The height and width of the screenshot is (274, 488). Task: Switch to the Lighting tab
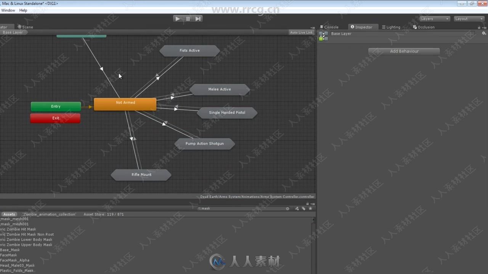[391, 27]
